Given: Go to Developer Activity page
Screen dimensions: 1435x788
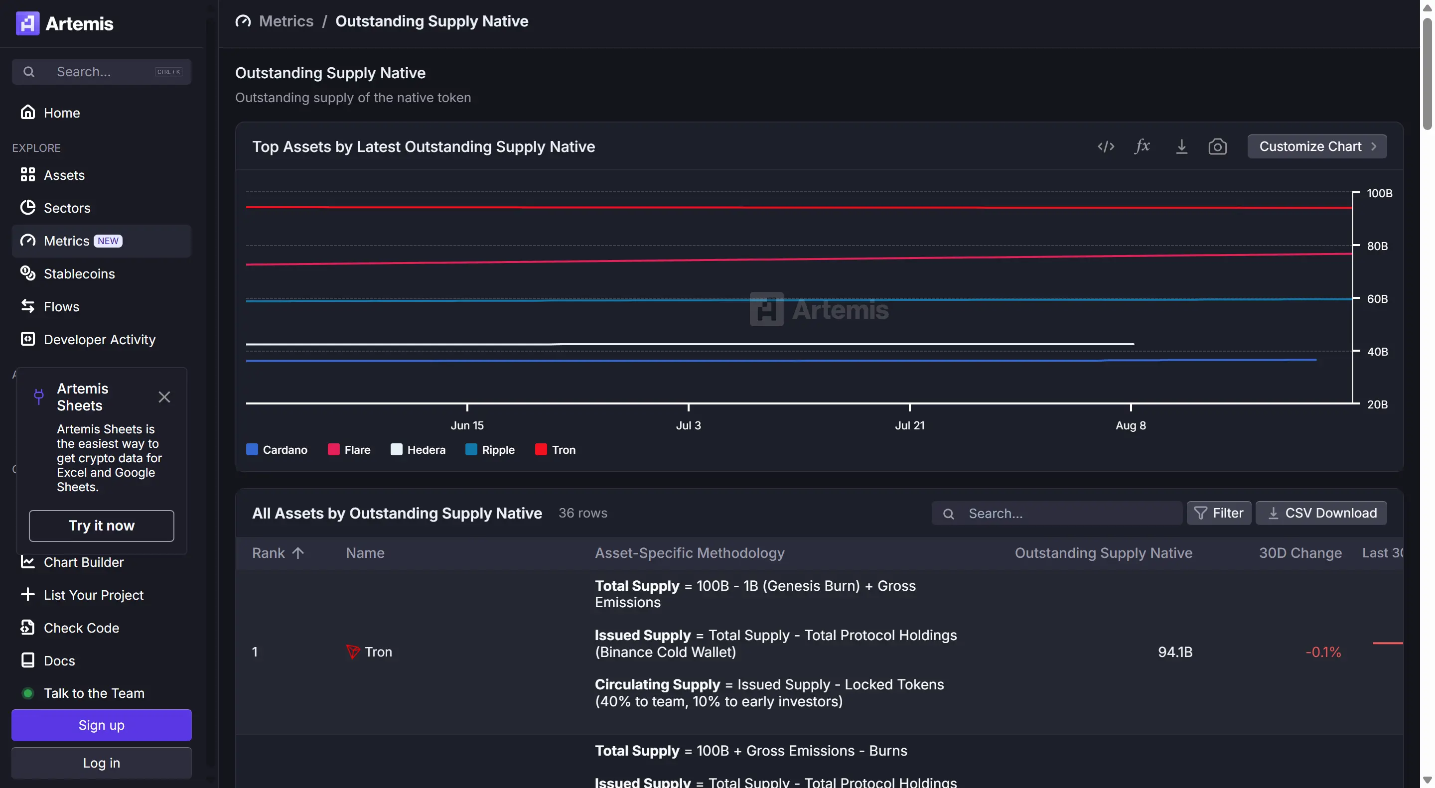Looking at the screenshot, I should (99, 339).
